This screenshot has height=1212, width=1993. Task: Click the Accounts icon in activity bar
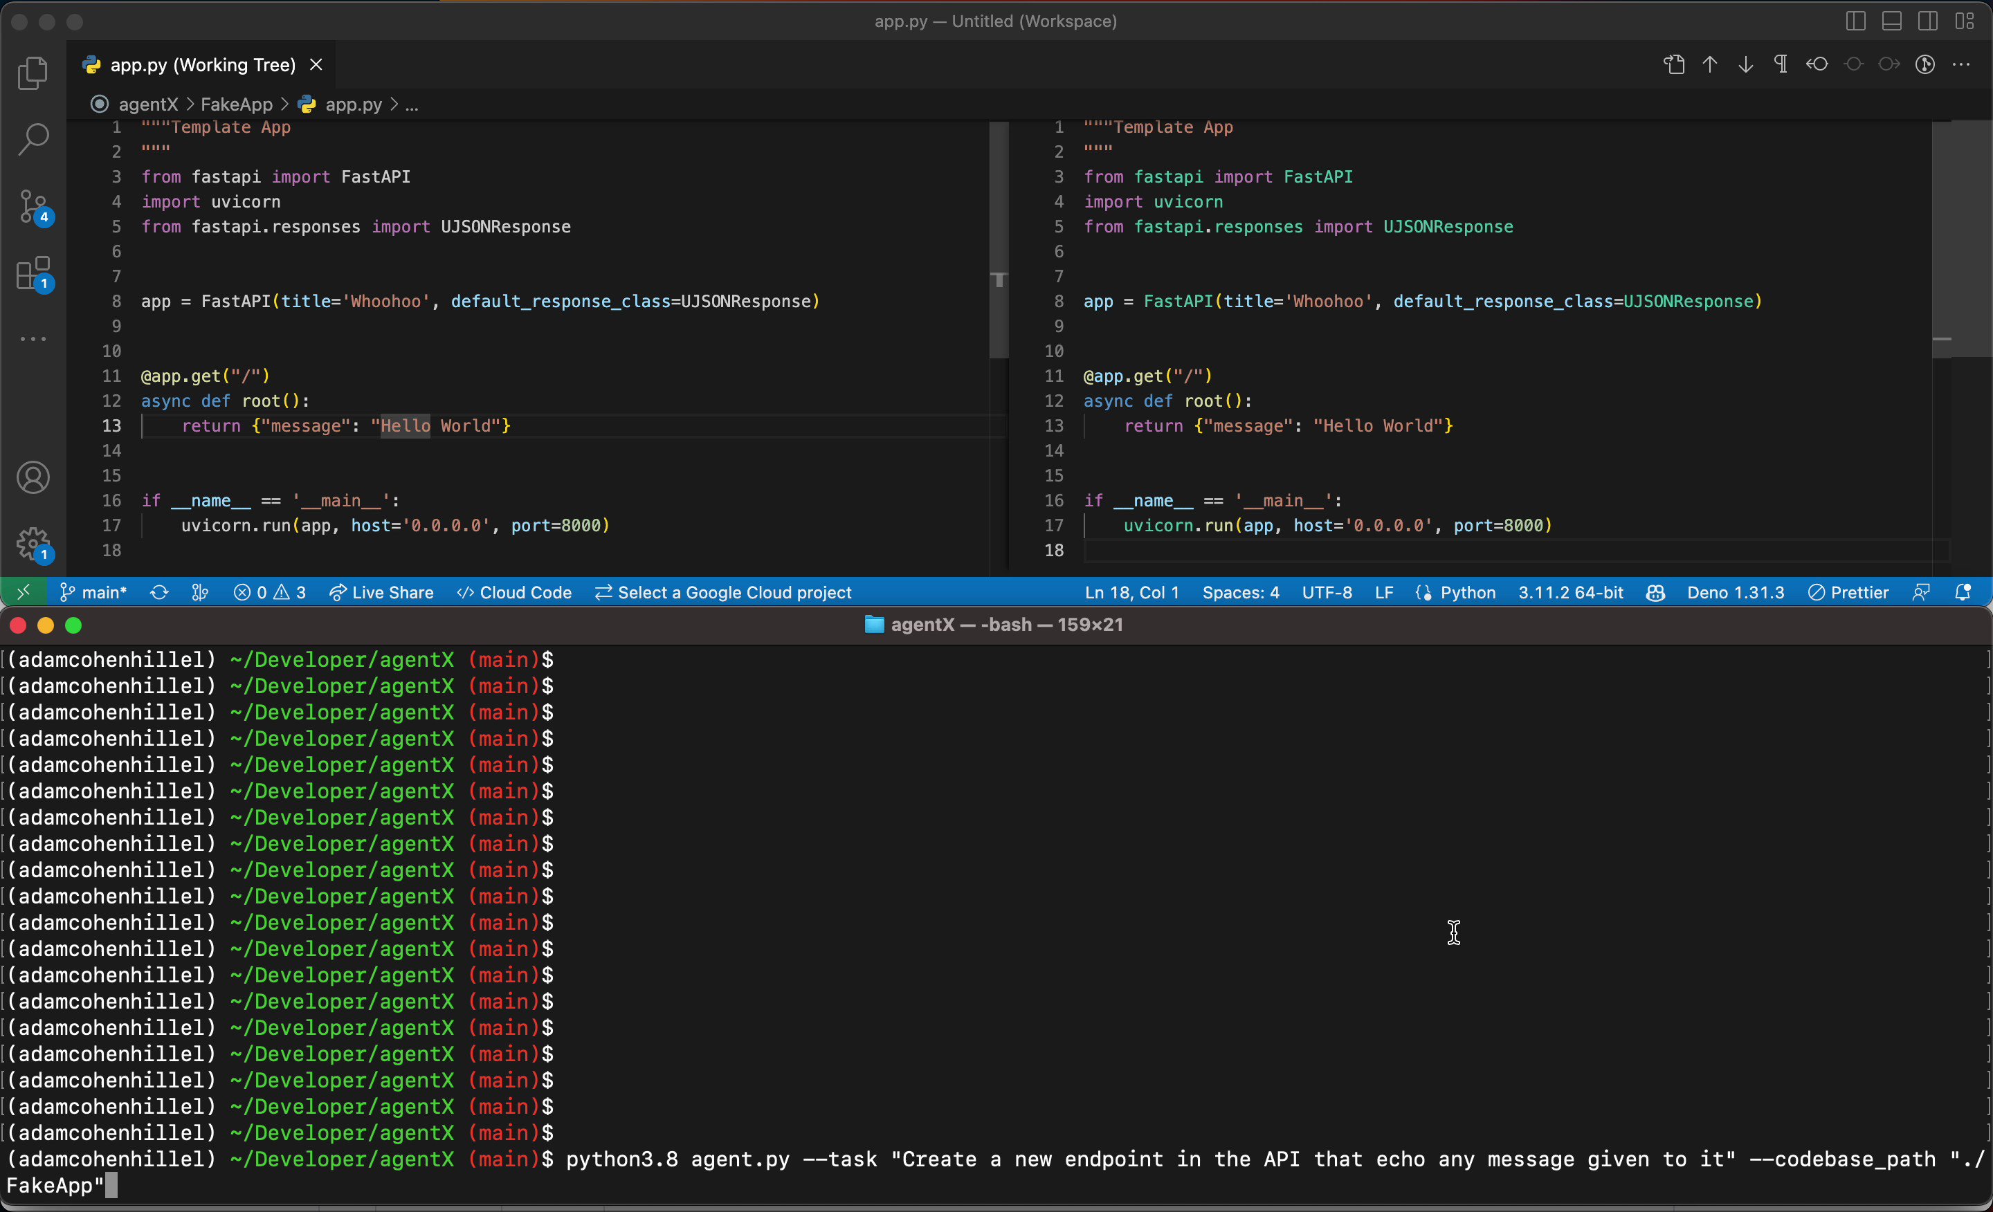coord(33,477)
